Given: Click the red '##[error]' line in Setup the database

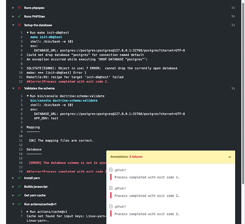Looking at the screenshot, I should 67,82.
